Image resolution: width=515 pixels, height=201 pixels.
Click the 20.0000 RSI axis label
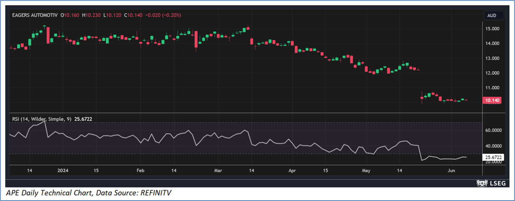pyautogui.click(x=494, y=162)
